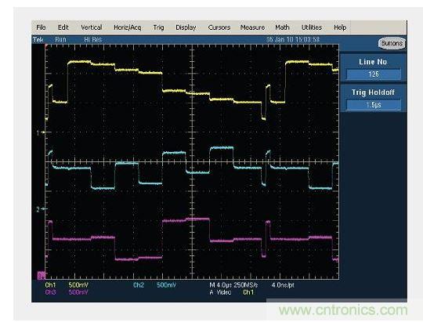Open the Trig menu

click(158, 27)
